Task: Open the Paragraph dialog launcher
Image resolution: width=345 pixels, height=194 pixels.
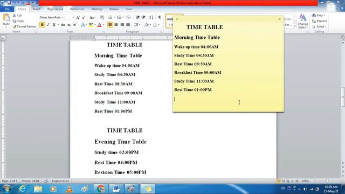Action: tap(161, 32)
